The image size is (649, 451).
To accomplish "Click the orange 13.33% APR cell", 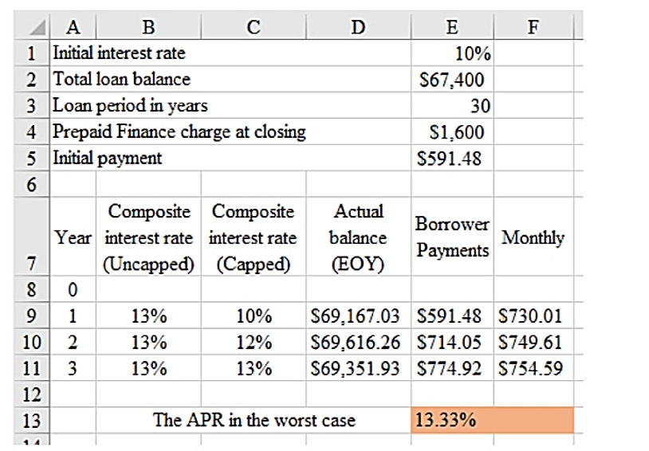I will click(493, 420).
